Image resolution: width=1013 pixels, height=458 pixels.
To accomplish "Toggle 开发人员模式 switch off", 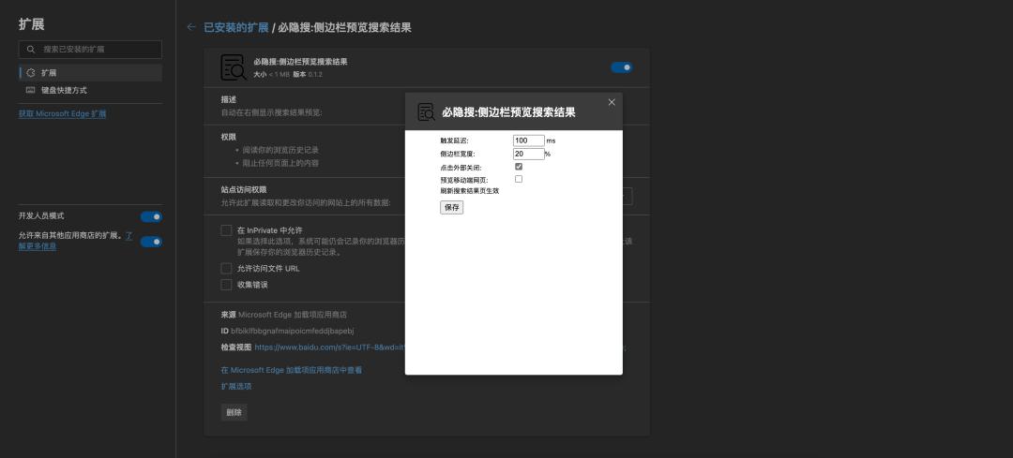I will coord(151,216).
